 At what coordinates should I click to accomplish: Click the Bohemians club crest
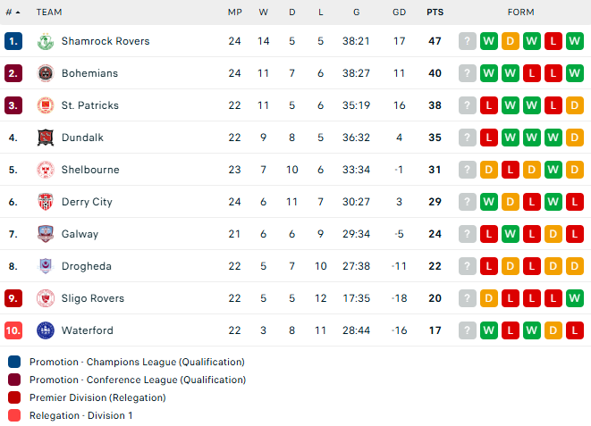(46, 73)
